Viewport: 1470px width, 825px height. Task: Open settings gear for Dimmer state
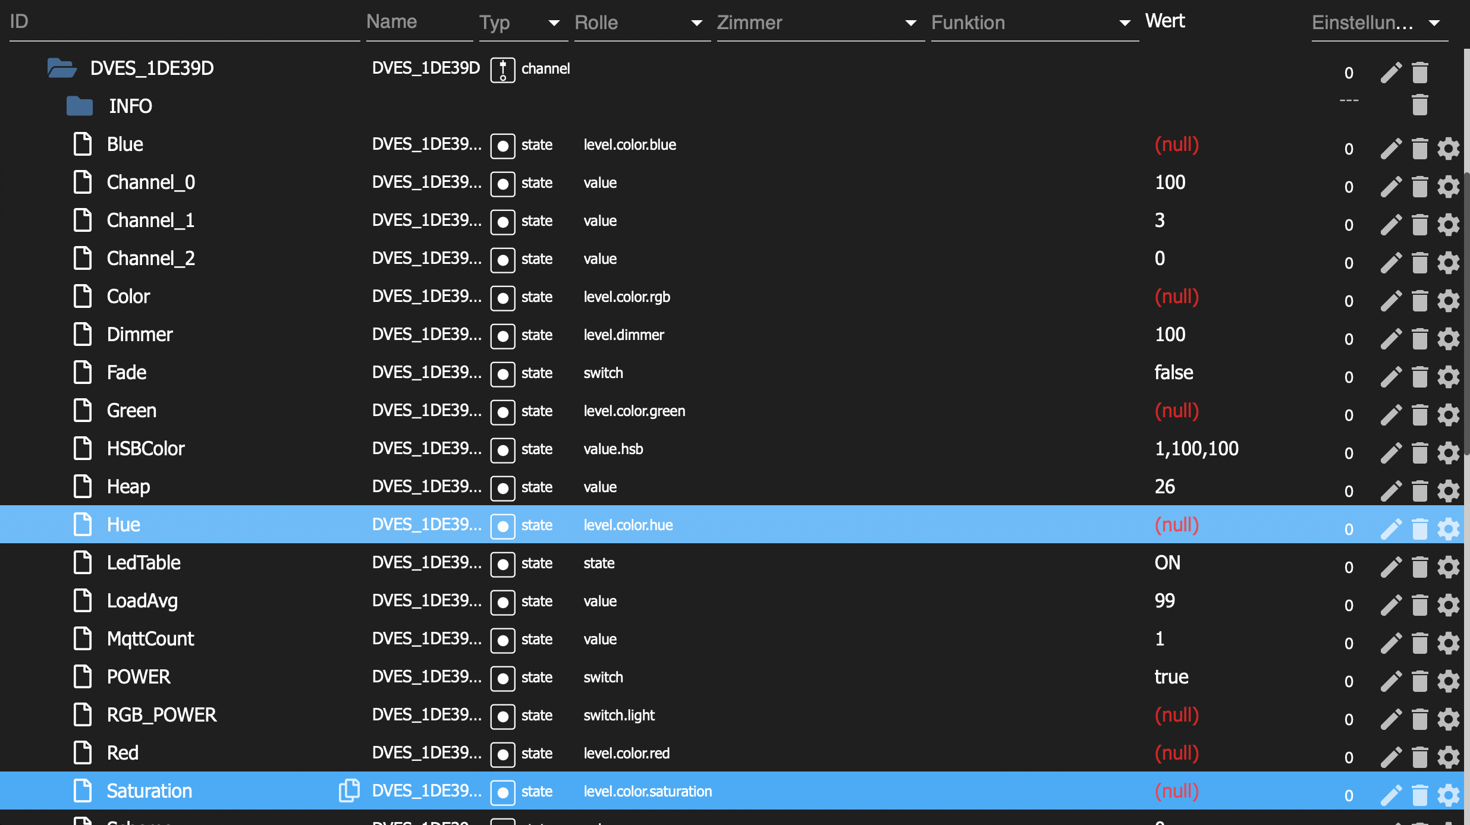click(x=1448, y=339)
